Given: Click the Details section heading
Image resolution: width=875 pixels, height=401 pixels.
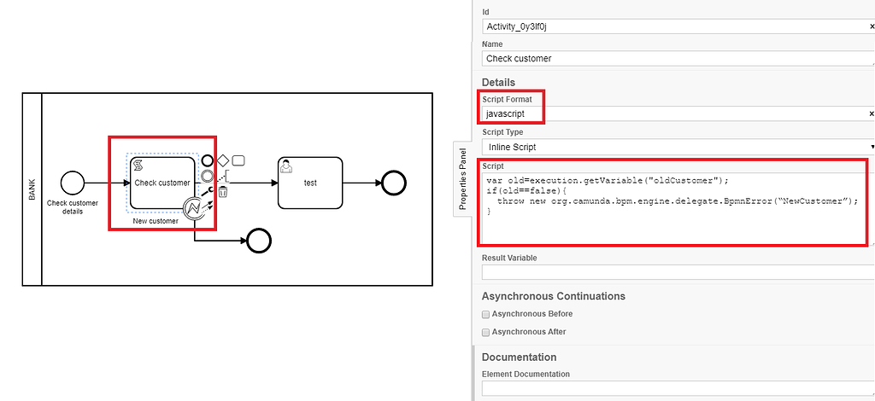Looking at the screenshot, I should [x=498, y=83].
